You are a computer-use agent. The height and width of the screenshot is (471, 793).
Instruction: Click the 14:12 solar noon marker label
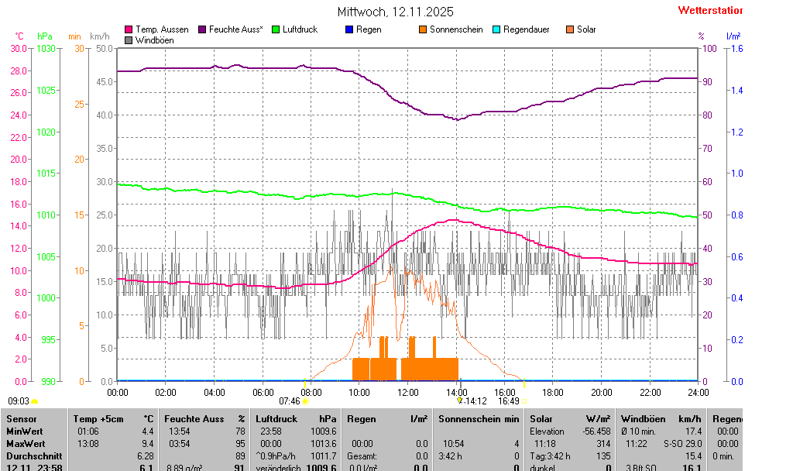474,401
